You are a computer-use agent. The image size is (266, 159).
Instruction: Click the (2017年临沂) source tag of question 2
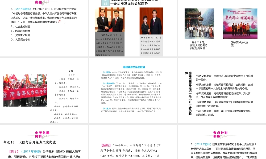coord(23,9)
